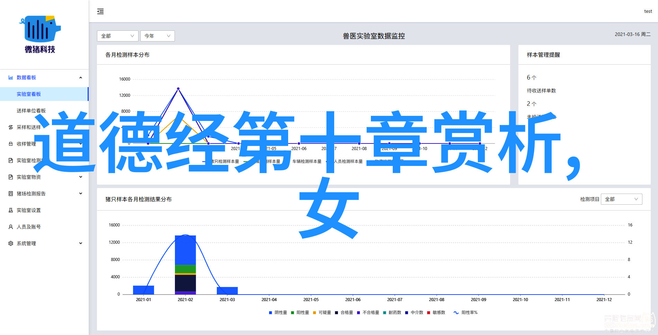The width and height of the screenshot is (658, 335).
Task: Click the 数据看板 chart icon
Action: coord(11,78)
